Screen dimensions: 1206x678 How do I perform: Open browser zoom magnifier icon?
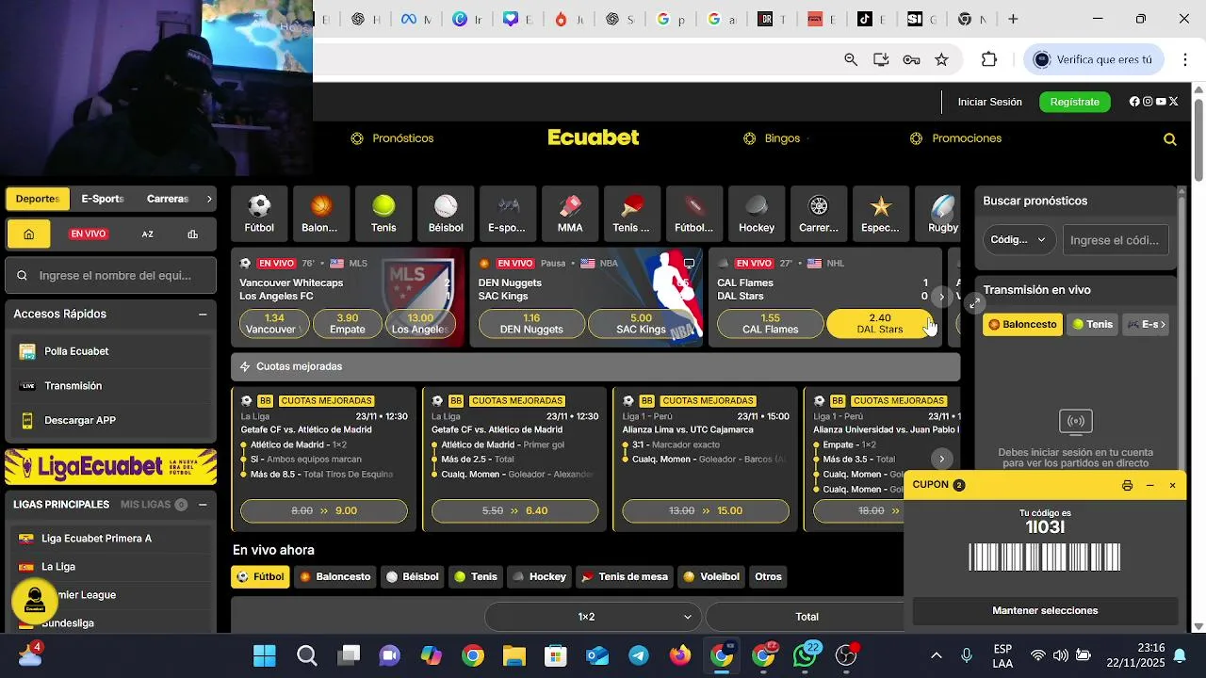(851, 59)
